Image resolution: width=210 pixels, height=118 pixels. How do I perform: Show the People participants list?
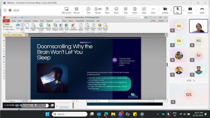click(98, 10)
